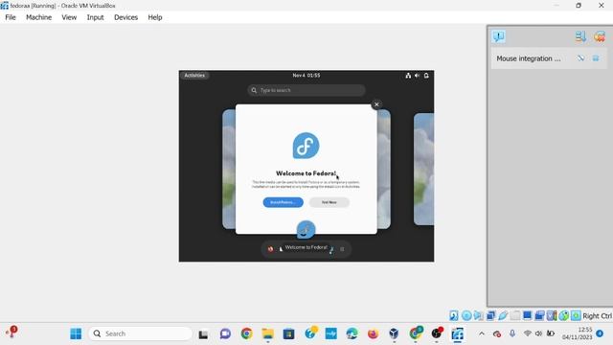Click the dismiss-all notifications icon

pyautogui.click(x=600, y=36)
